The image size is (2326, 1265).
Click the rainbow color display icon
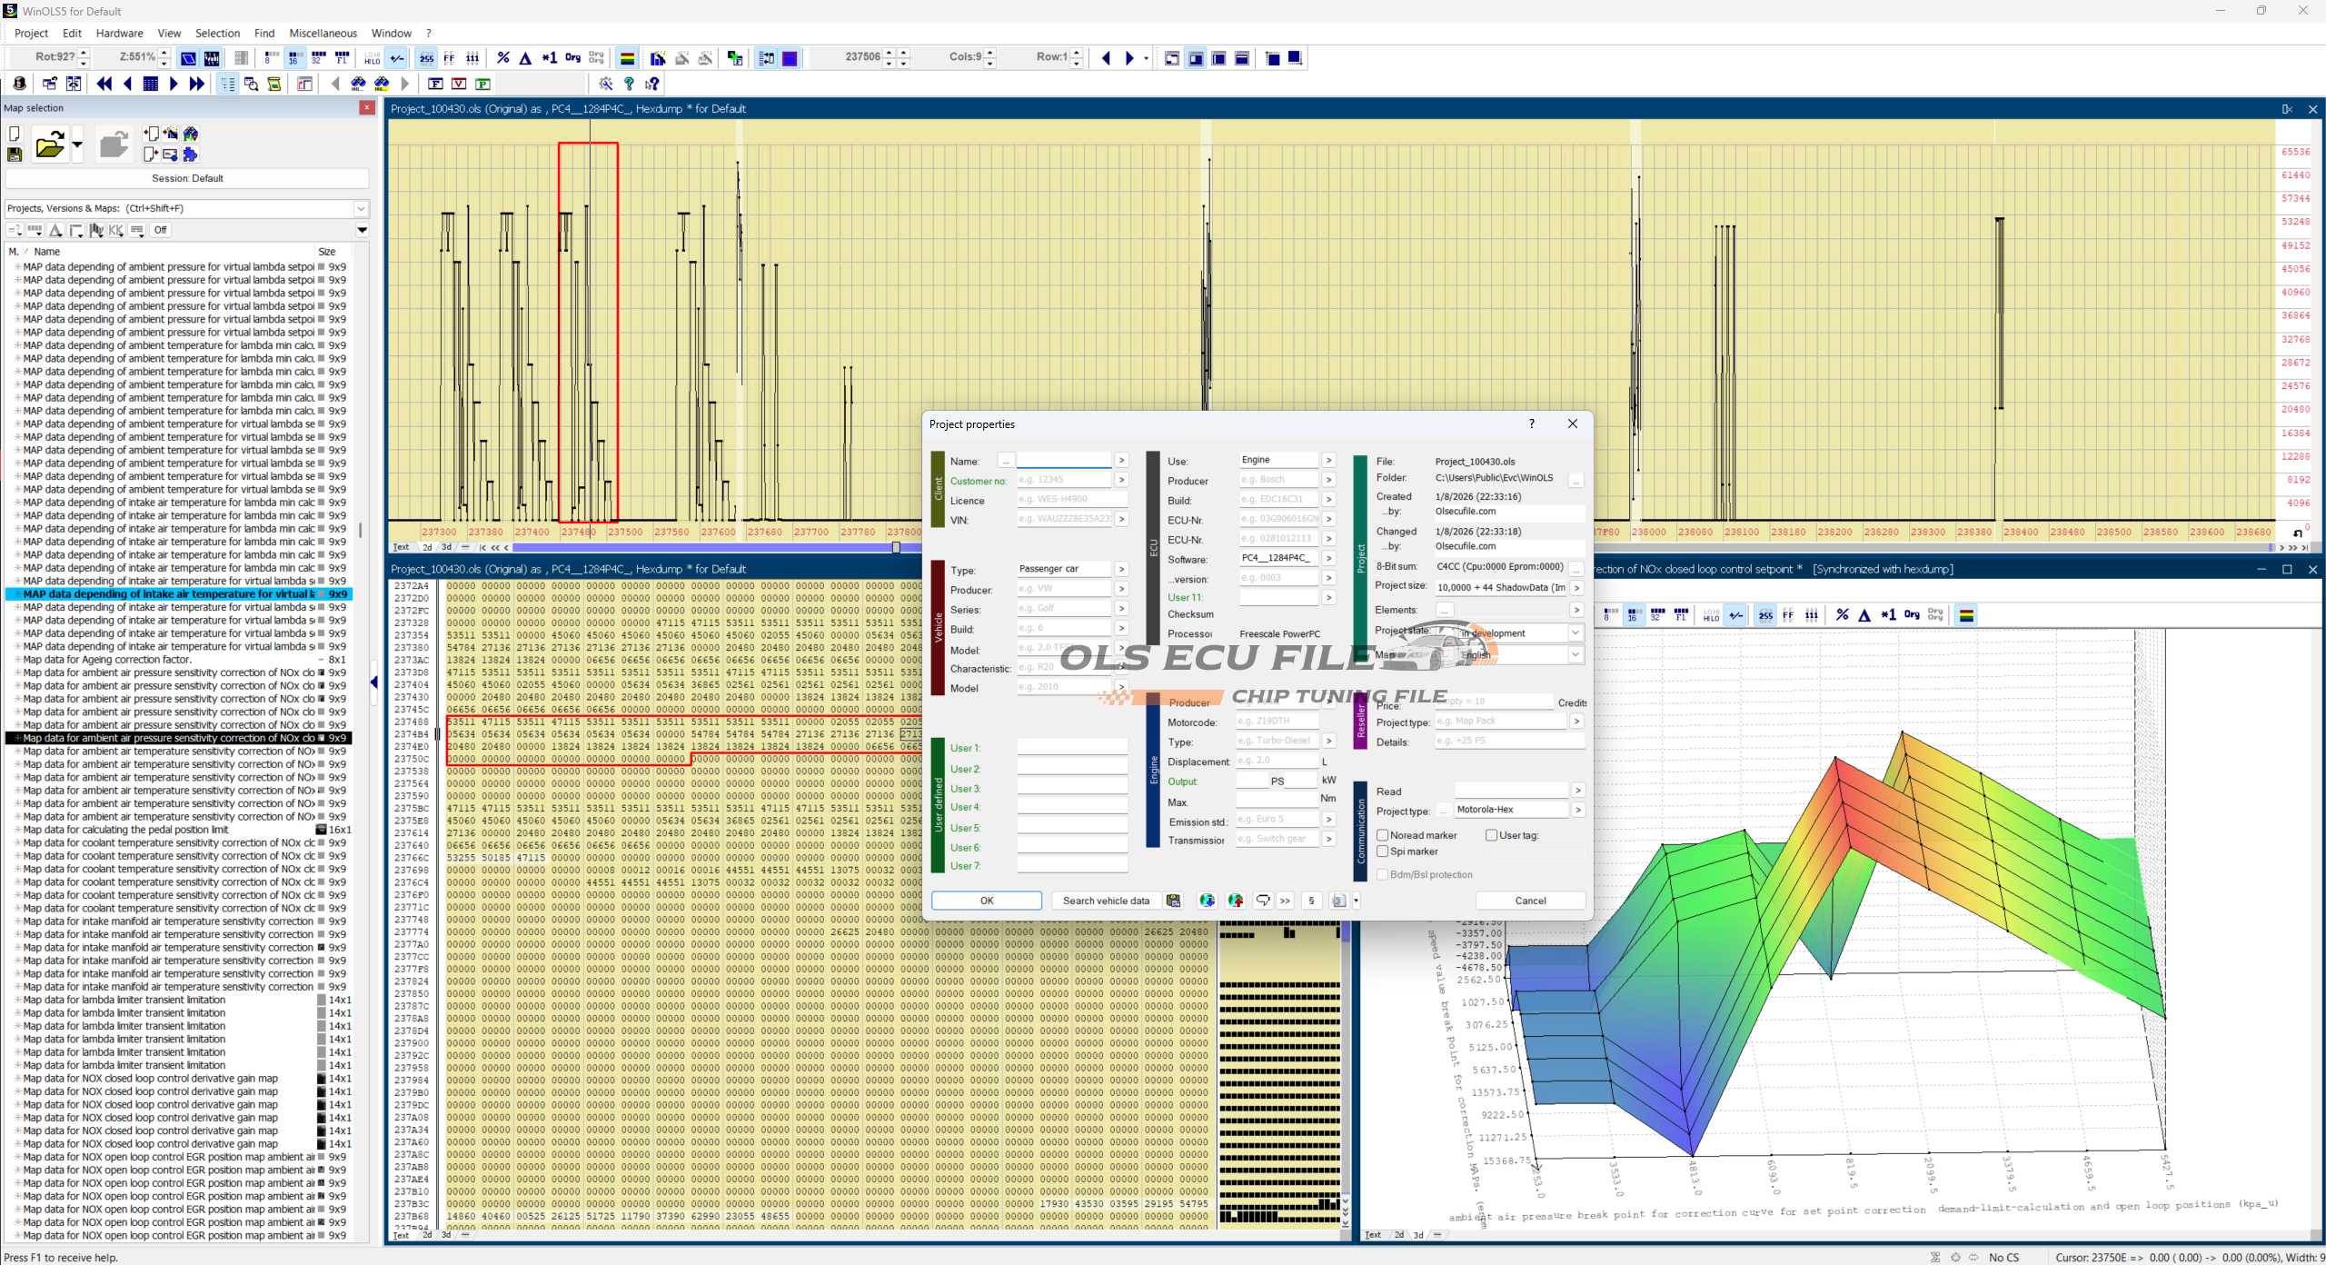click(x=627, y=58)
